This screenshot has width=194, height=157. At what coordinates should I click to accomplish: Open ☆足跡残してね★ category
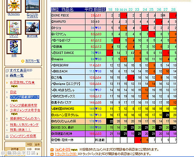[x=23, y=82]
